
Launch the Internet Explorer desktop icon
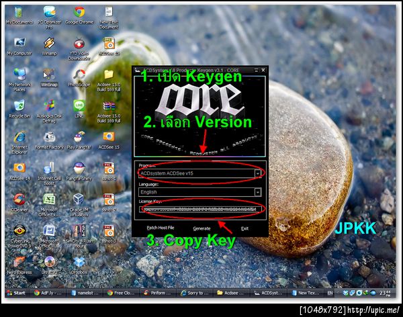[19, 142]
